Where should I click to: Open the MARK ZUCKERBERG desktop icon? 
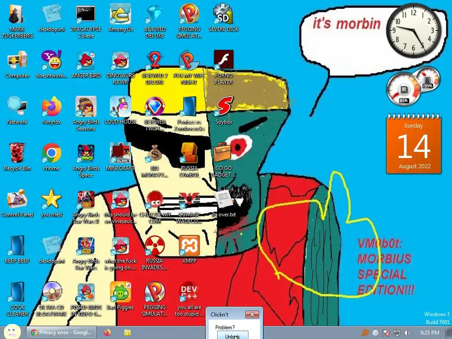coord(17,21)
